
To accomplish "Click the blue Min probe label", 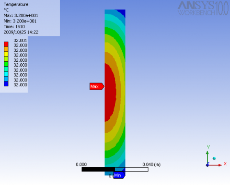I will [x=119, y=175].
